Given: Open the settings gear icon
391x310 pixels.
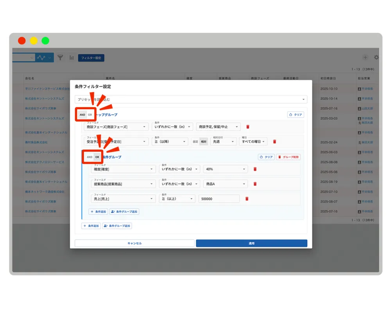Looking at the screenshot, I should click(376, 57).
